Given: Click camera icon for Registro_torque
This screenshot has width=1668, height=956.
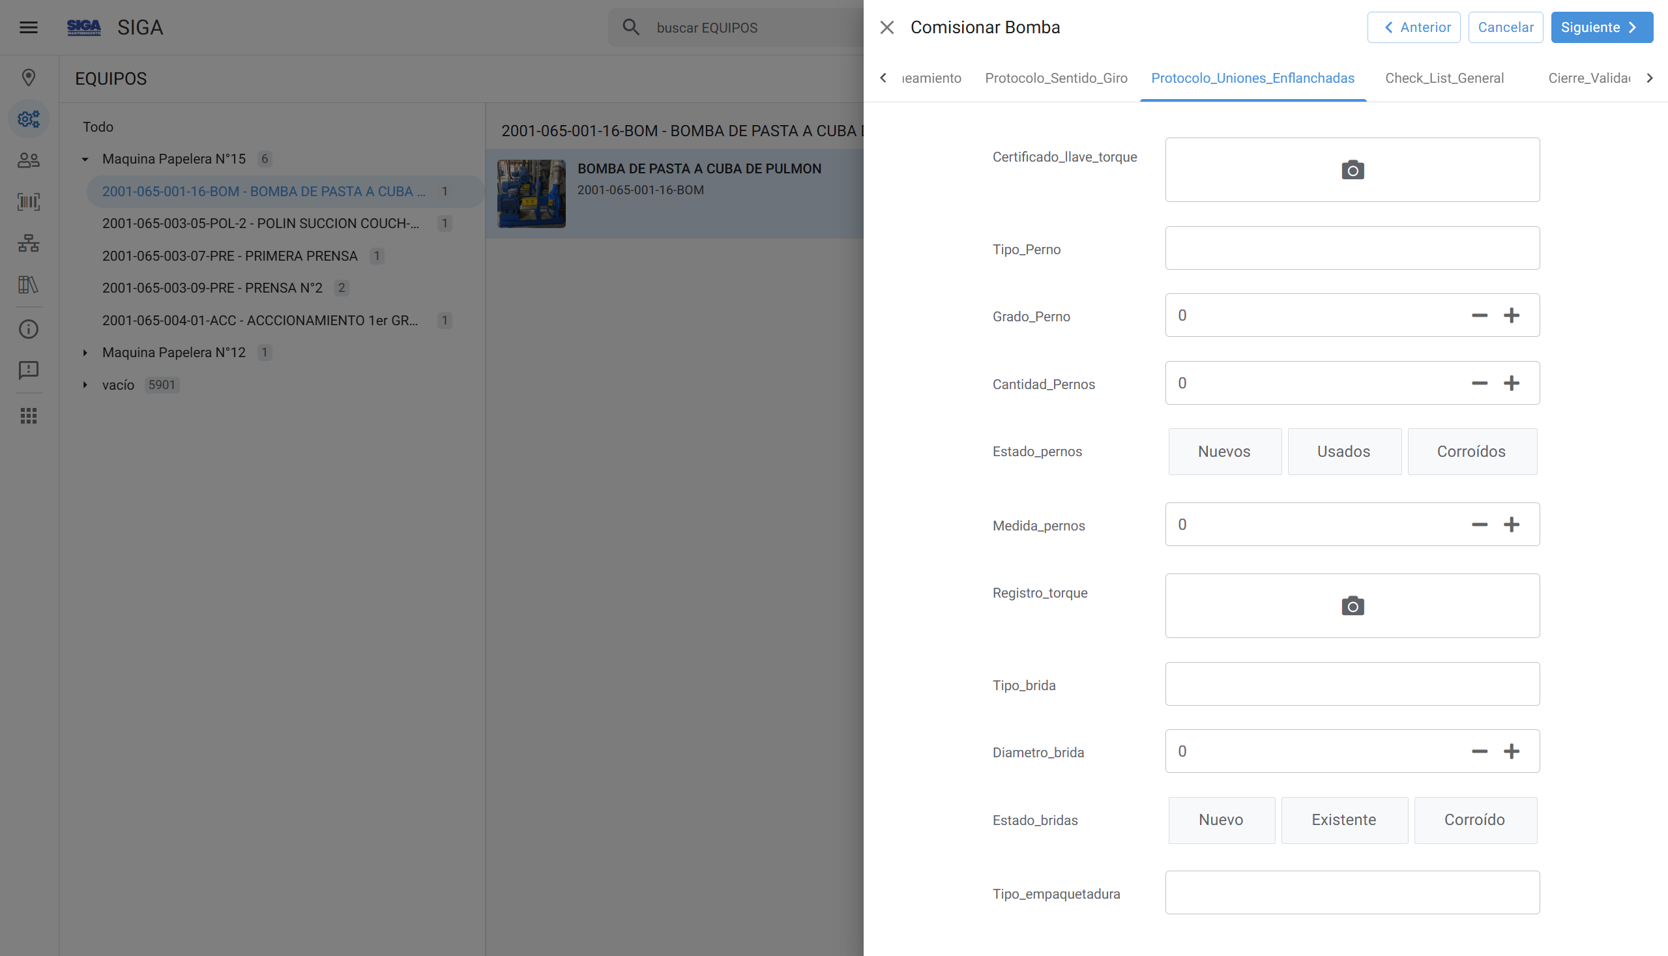Looking at the screenshot, I should [x=1352, y=605].
